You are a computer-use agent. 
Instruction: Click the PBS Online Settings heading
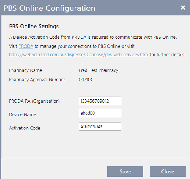(34, 26)
